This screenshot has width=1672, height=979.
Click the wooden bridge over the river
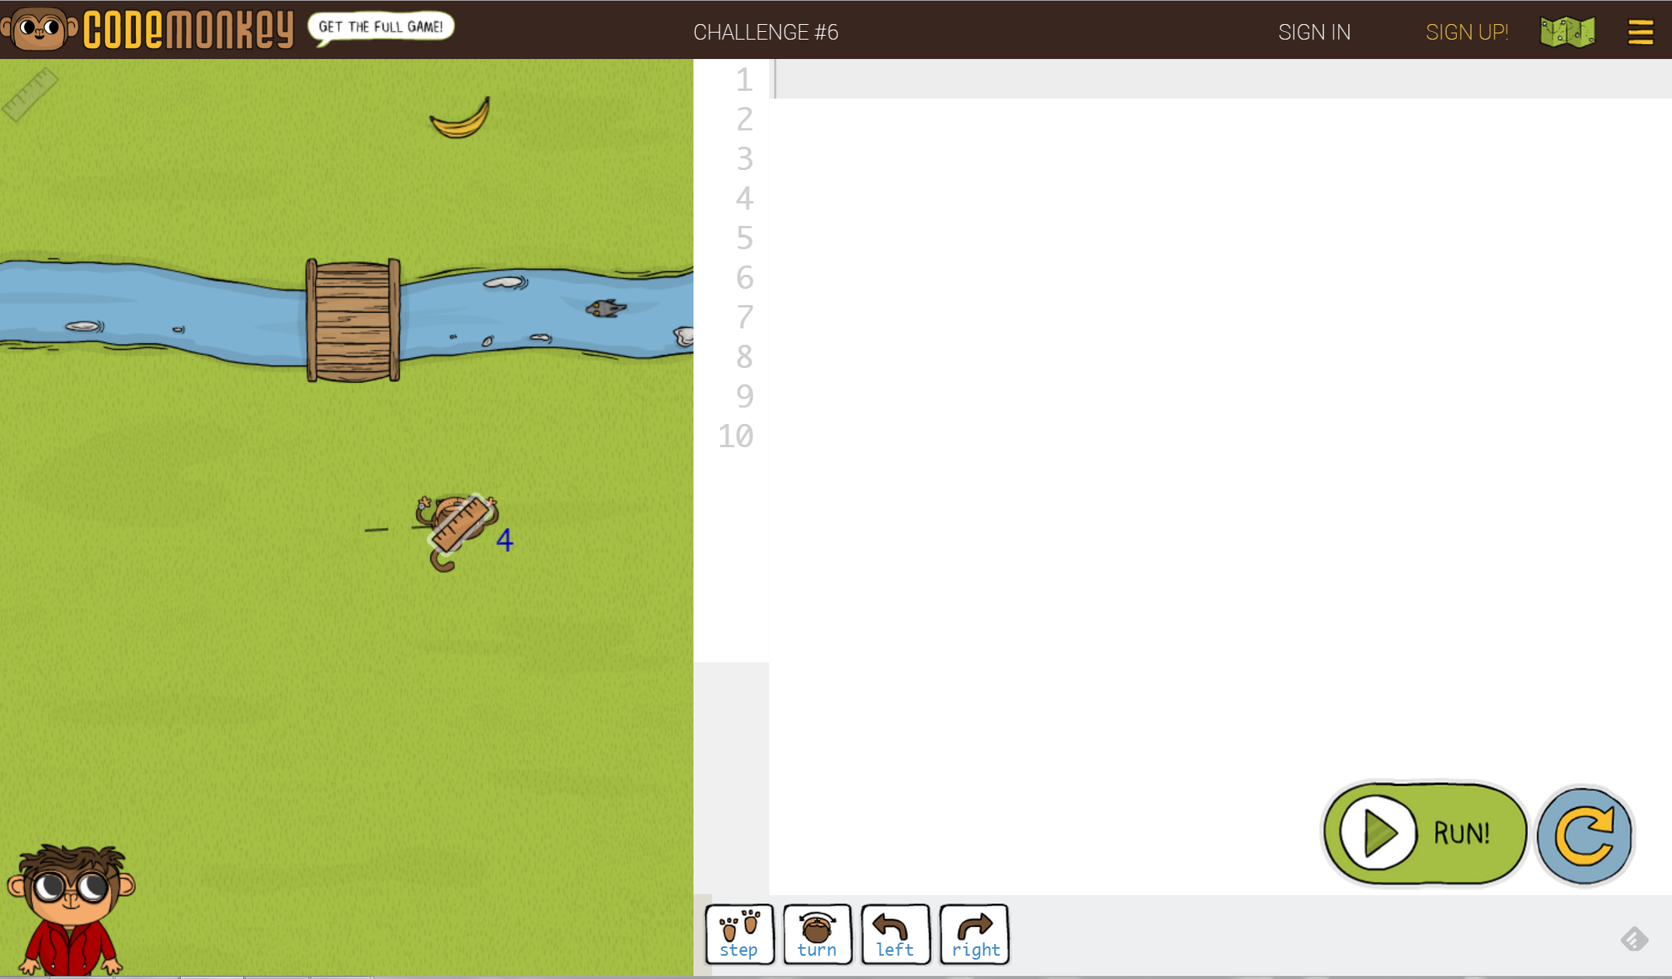[353, 320]
